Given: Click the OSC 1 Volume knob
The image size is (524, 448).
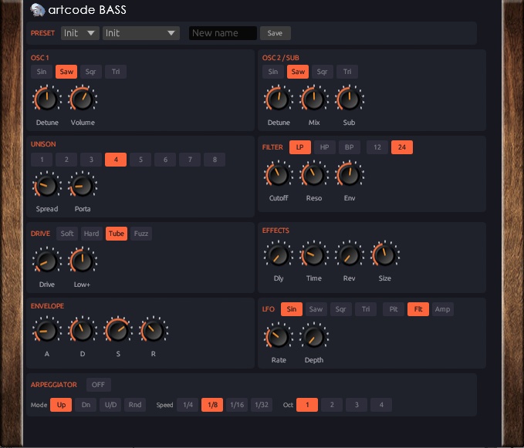Looking at the screenshot, I should tap(83, 99).
